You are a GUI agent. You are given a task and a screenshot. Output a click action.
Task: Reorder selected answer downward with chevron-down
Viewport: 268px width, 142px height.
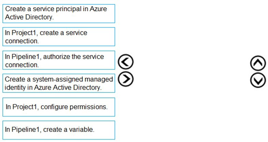[257, 79]
